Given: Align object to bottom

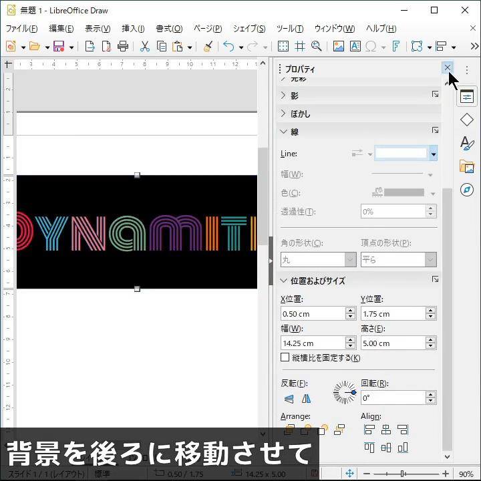Looking at the screenshot, I should [403, 448].
